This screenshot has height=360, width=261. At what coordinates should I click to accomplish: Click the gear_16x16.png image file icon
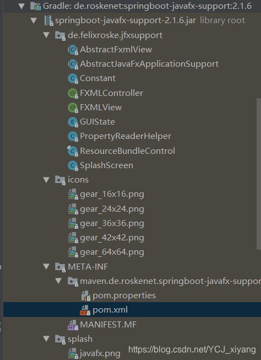tap(73, 194)
